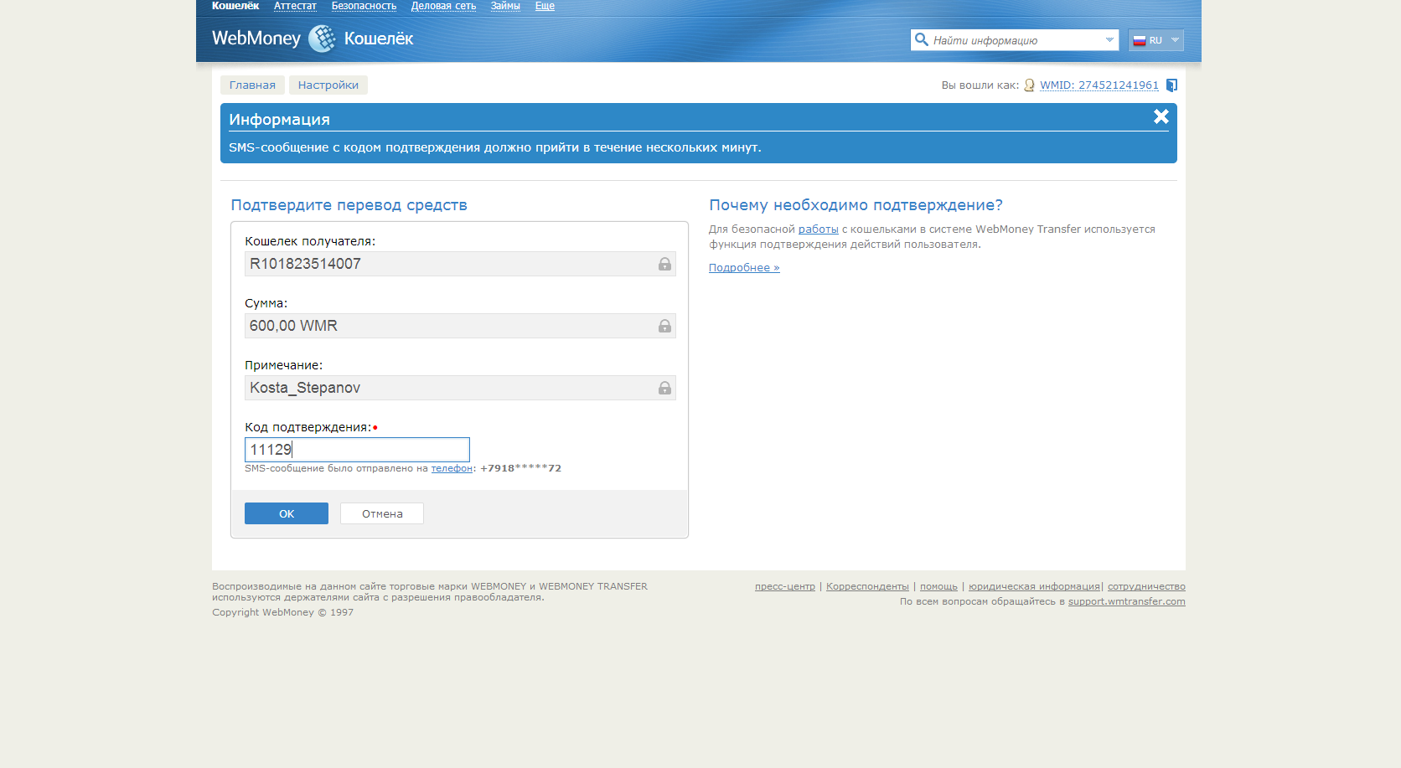Click the search magnifier icon
This screenshot has height=768, width=1401.
coord(922,39)
